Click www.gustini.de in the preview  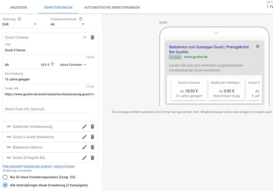coord(196,57)
